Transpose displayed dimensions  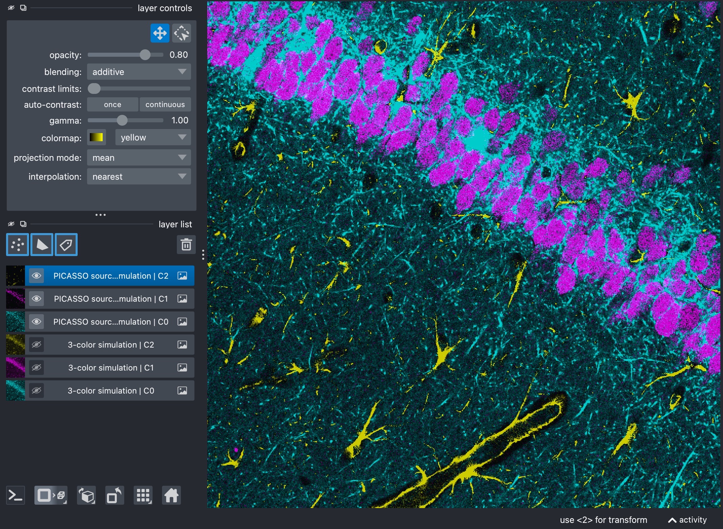click(x=115, y=495)
